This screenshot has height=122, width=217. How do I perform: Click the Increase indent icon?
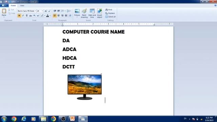pos(59,11)
